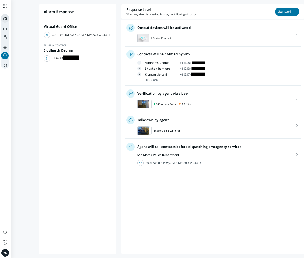Image resolution: width=304 pixels, height=258 pixels.
Task: Expand the SMS contacts row chevron
Action: [296, 66]
